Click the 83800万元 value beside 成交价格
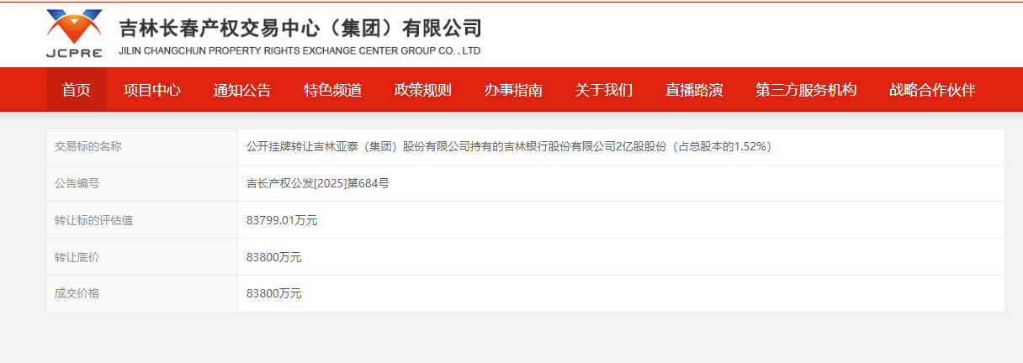1023x363 pixels. click(x=273, y=293)
